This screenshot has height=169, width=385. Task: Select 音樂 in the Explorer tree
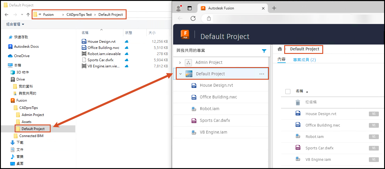[x=20, y=157]
